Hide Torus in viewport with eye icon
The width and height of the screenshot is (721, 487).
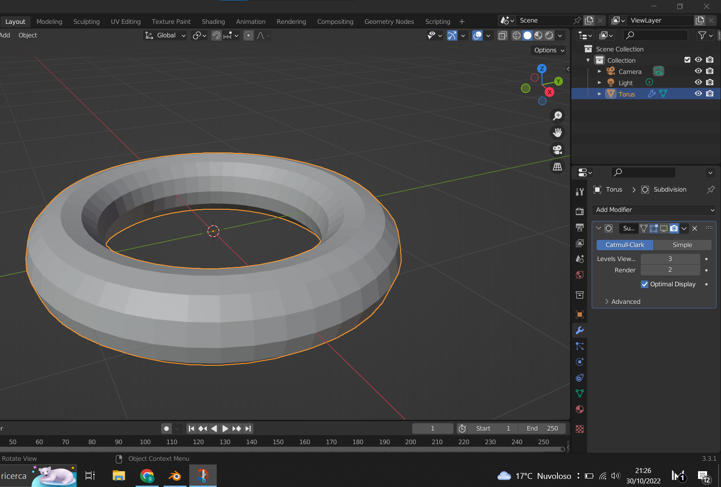(x=698, y=94)
